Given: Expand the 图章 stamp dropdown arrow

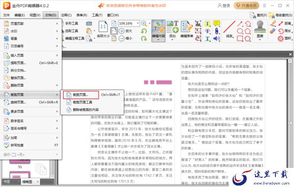Looking at the screenshot, I should 260,40.
